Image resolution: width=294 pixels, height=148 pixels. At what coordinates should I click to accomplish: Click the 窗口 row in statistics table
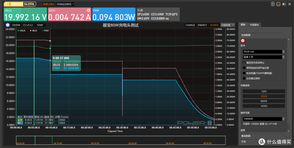point(43,123)
